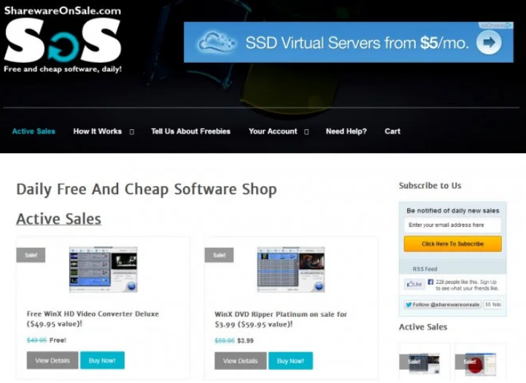Screen dimensions: 526x383
Task: View Details for WinX HD Video Converter
Action: [x=53, y=360]
